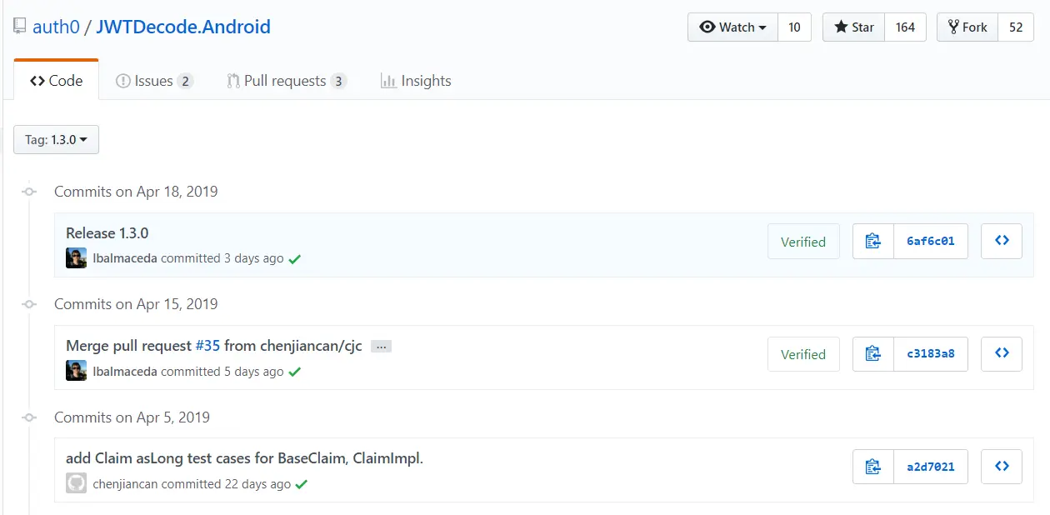Click the Commits on Apr 18, 2019 heading
The height and width of the screenshot is (515, 1050).
click(136, 191)
